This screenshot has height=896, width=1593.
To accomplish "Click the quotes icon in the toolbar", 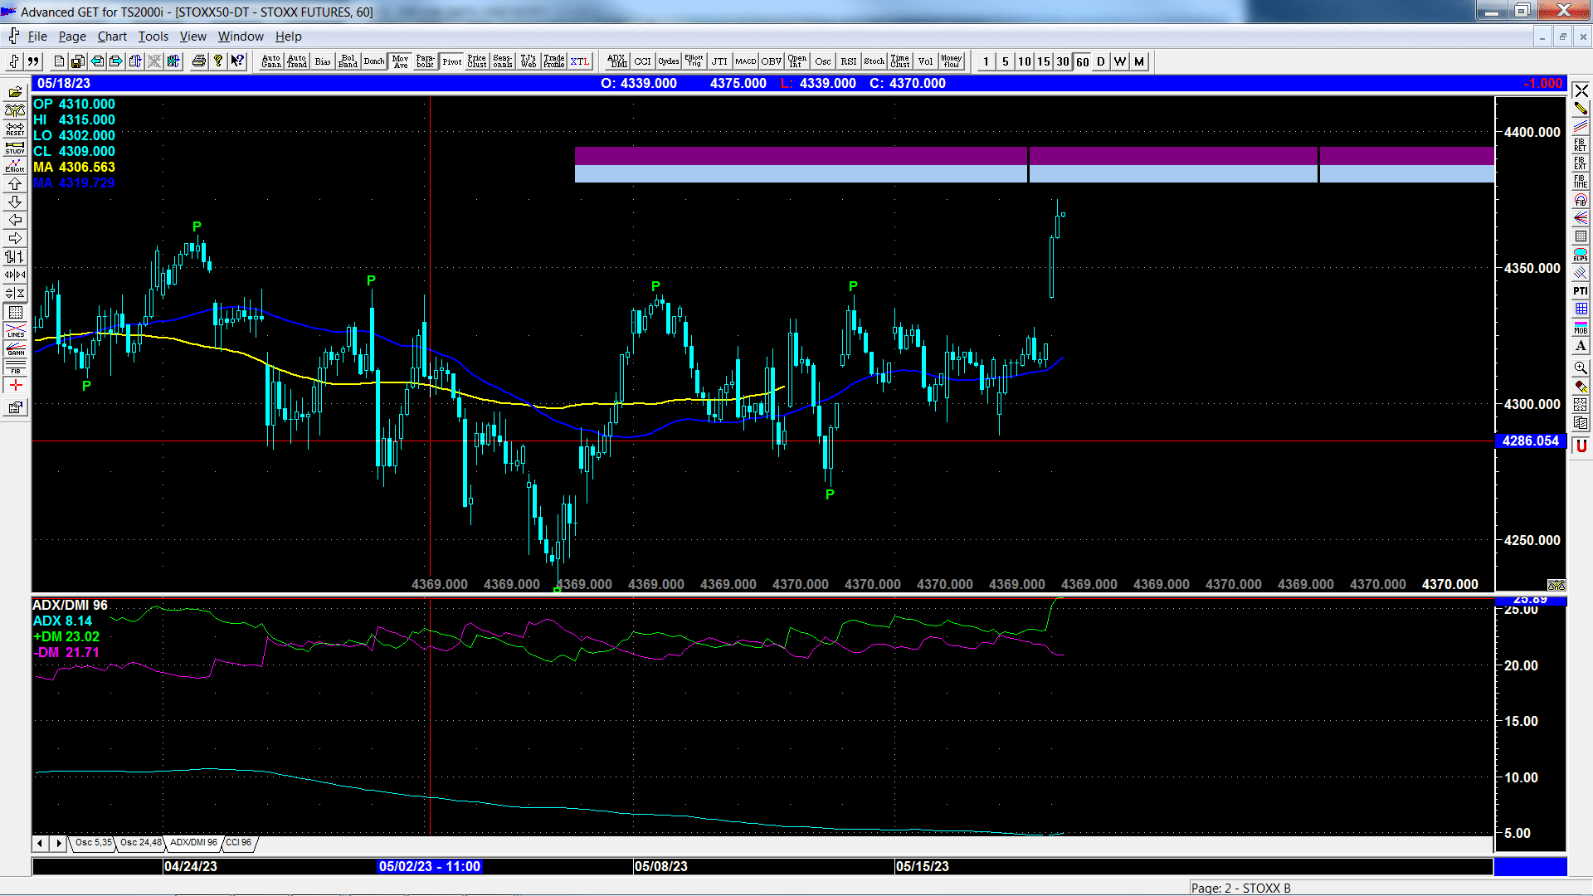I will [x=33, y=61].
